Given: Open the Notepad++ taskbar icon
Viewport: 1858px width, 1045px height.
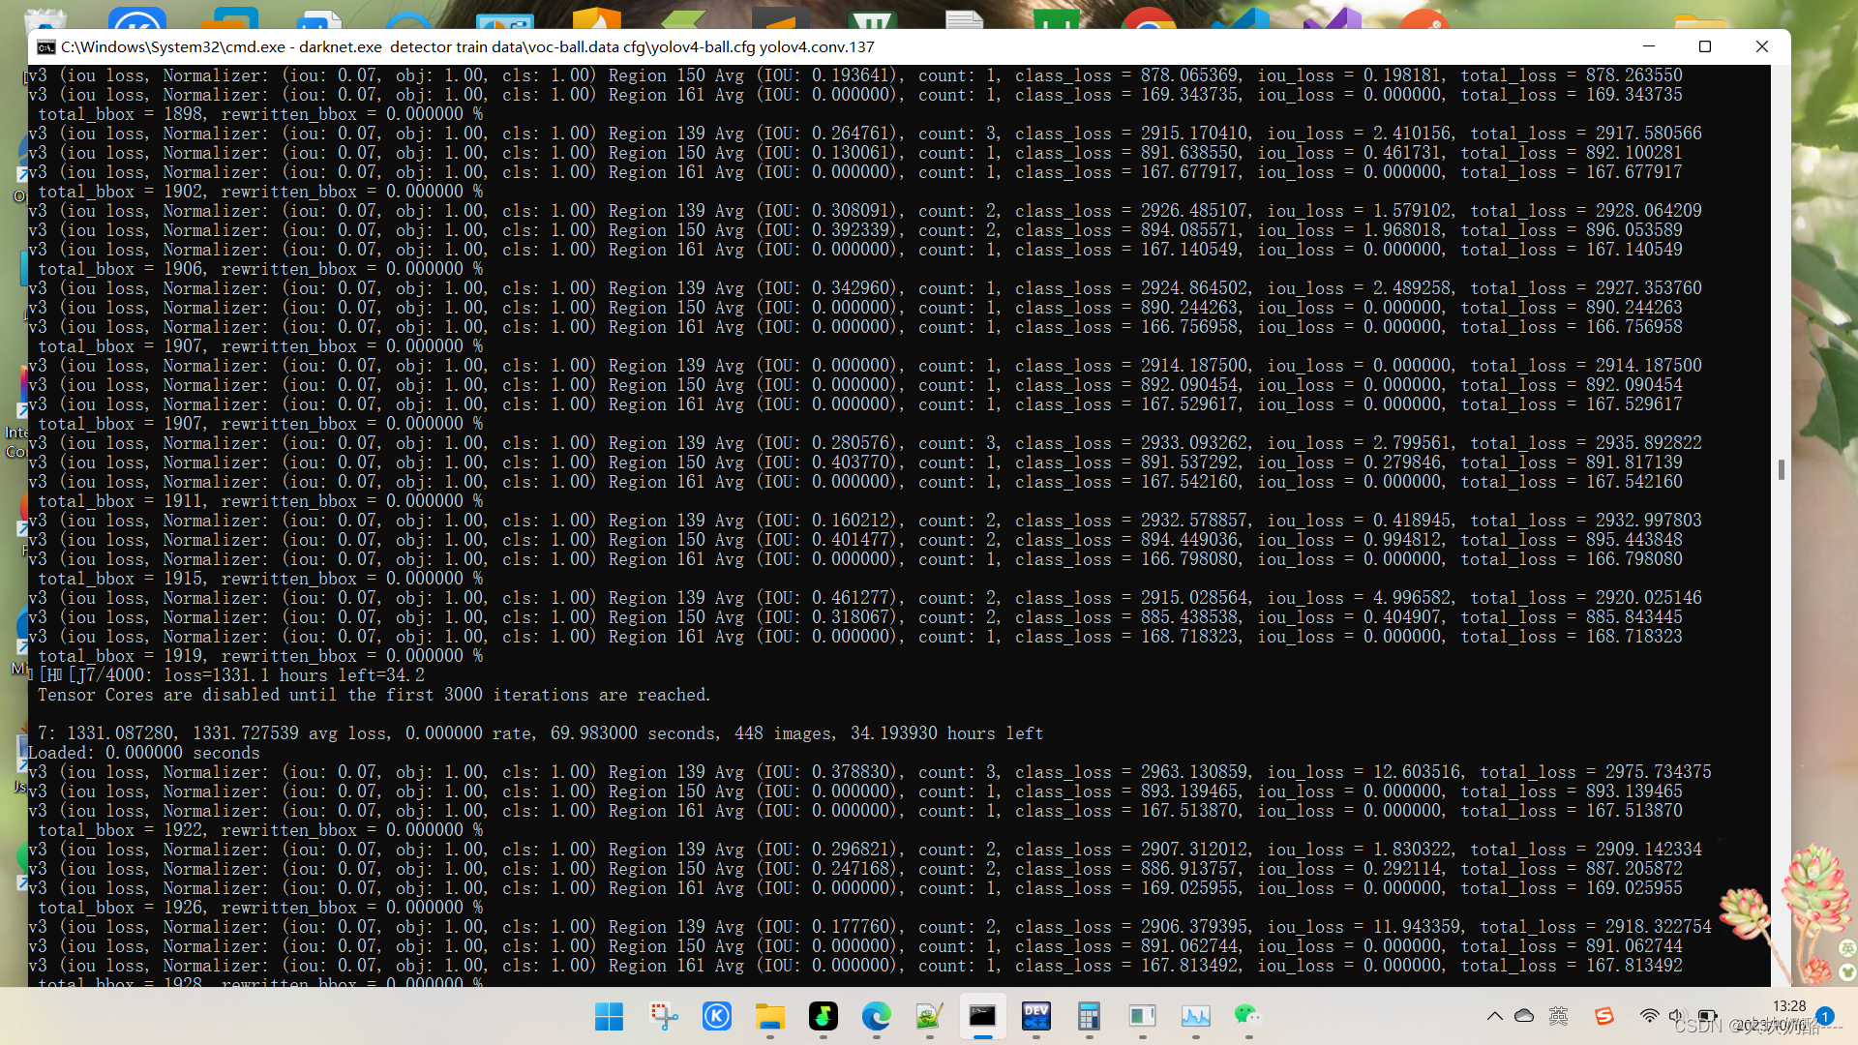Looking at the screenshot, I should (929, 1016).
